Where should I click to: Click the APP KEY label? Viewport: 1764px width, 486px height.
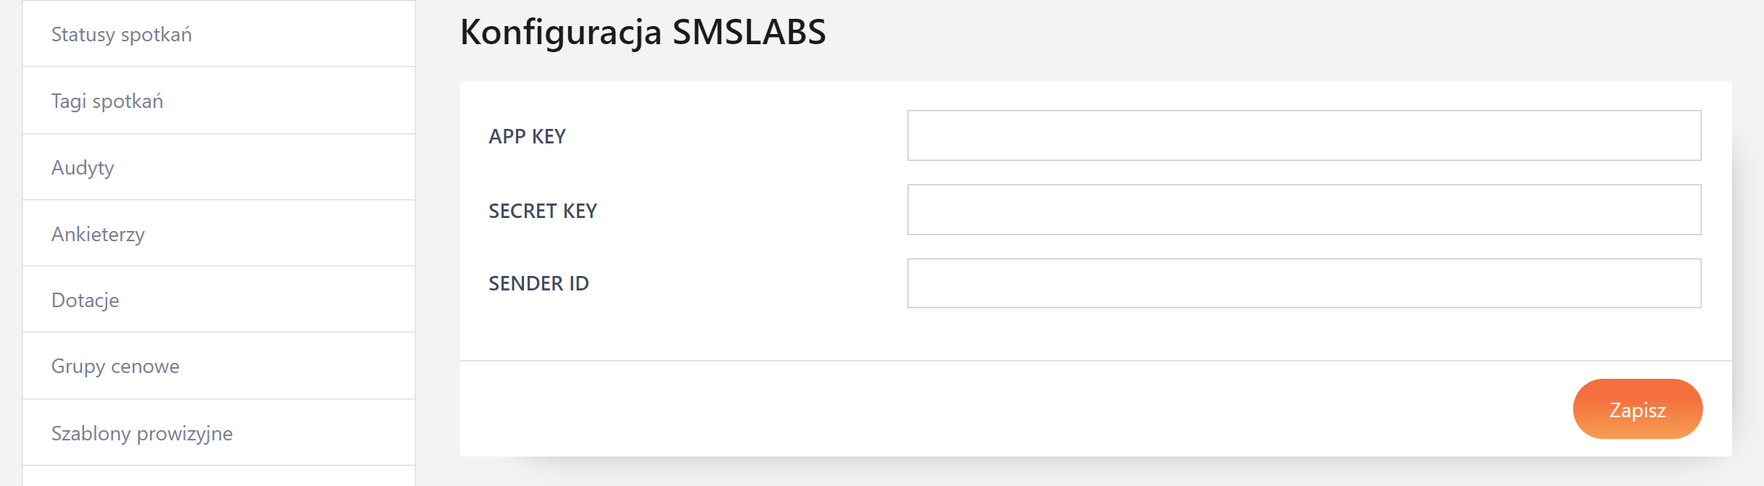(527, 137)
